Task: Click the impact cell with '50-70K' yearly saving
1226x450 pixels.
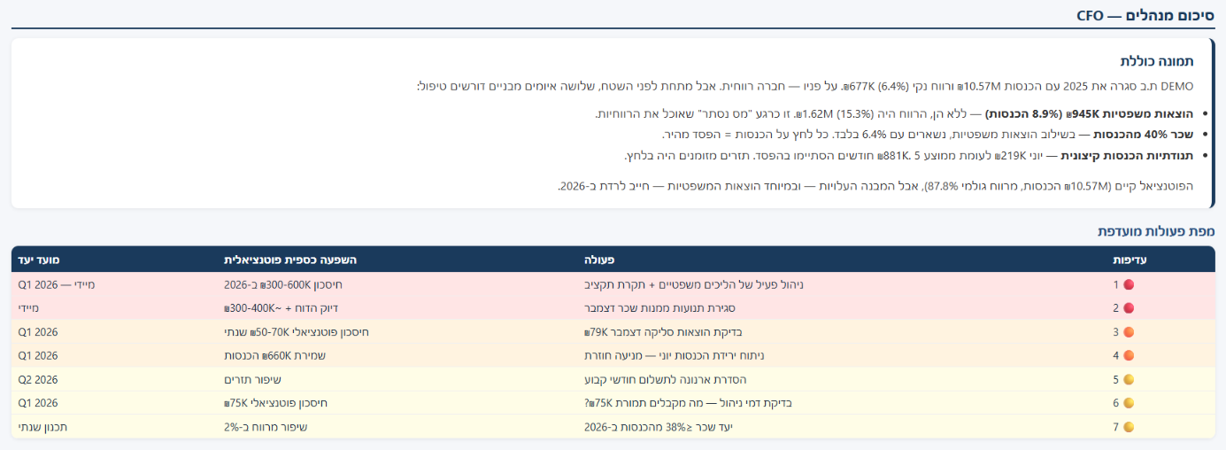Action: 297,332
